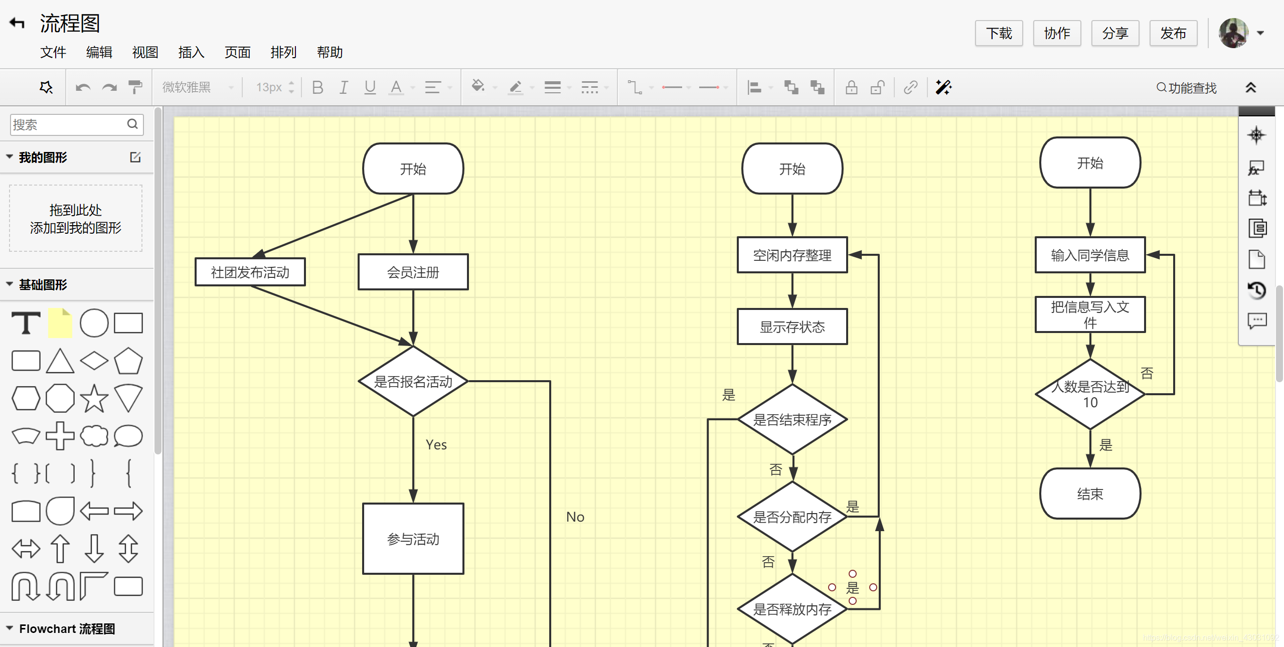
Task: Select the star shape in basic shapes
Action: (94, 399)
